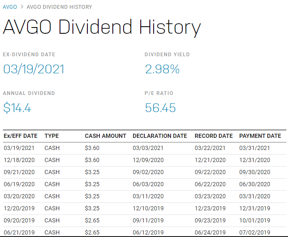
Task: Click payment date 03/31/2020
Action: [x=255, y=196]
